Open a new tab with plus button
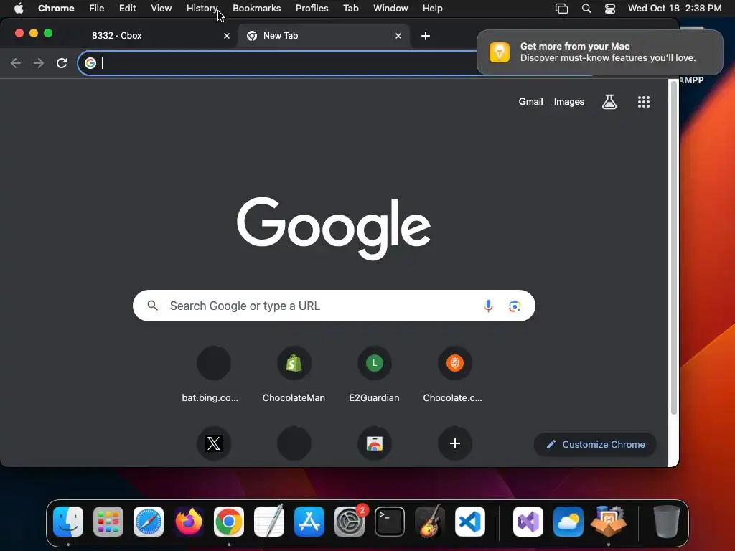Image resolution: width=735 pixels, height=551 pixels. click(x=425, y=36)
